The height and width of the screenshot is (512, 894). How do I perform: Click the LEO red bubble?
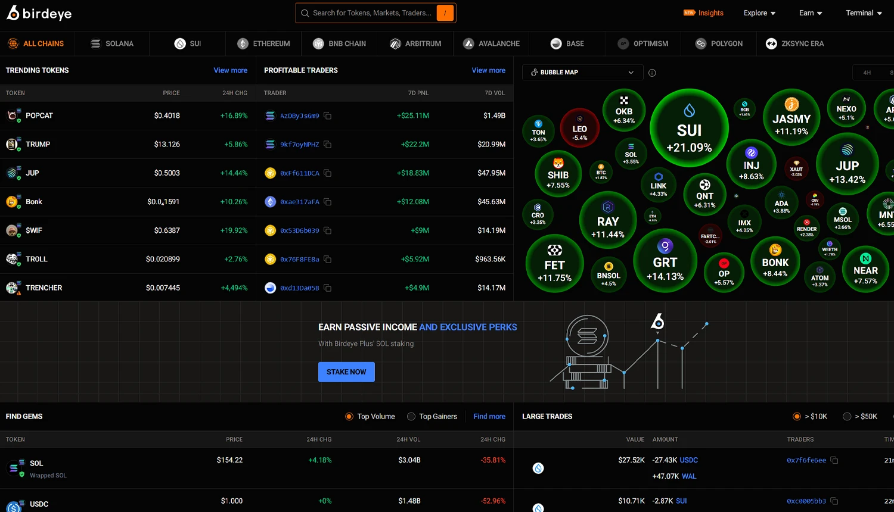pos(580,128)
